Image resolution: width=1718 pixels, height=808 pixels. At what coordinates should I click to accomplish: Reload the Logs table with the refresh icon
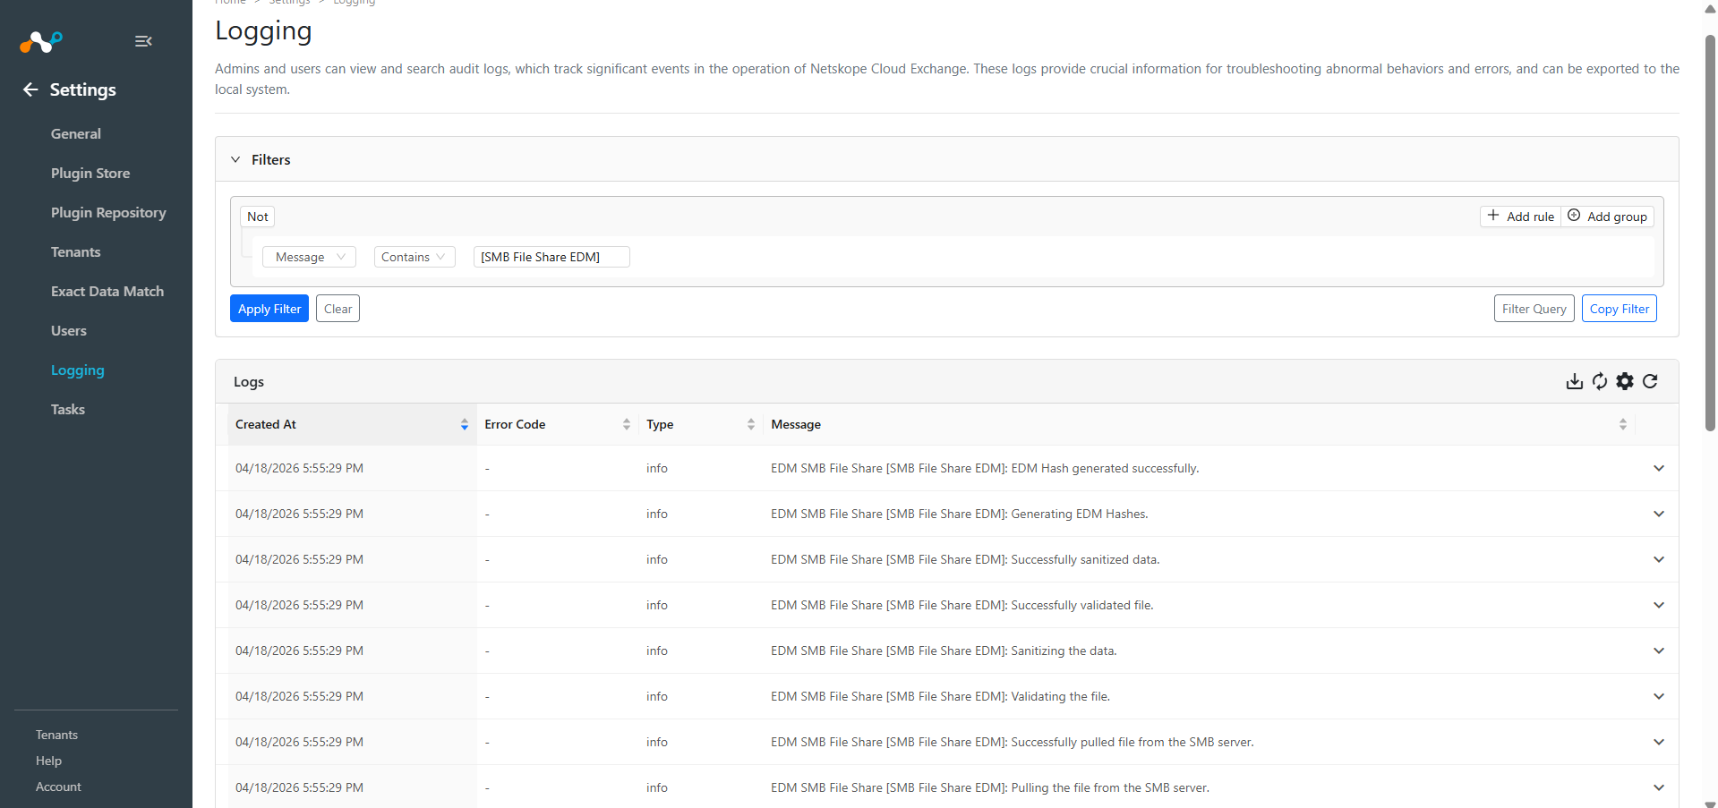[1650, 382]
